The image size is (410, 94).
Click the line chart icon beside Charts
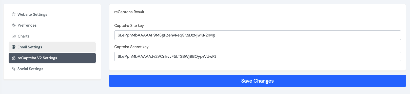click(x=14, y=36)
